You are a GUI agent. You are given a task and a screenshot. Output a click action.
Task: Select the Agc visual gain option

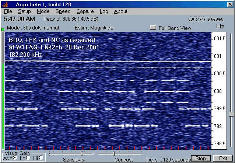click(15, 158)
